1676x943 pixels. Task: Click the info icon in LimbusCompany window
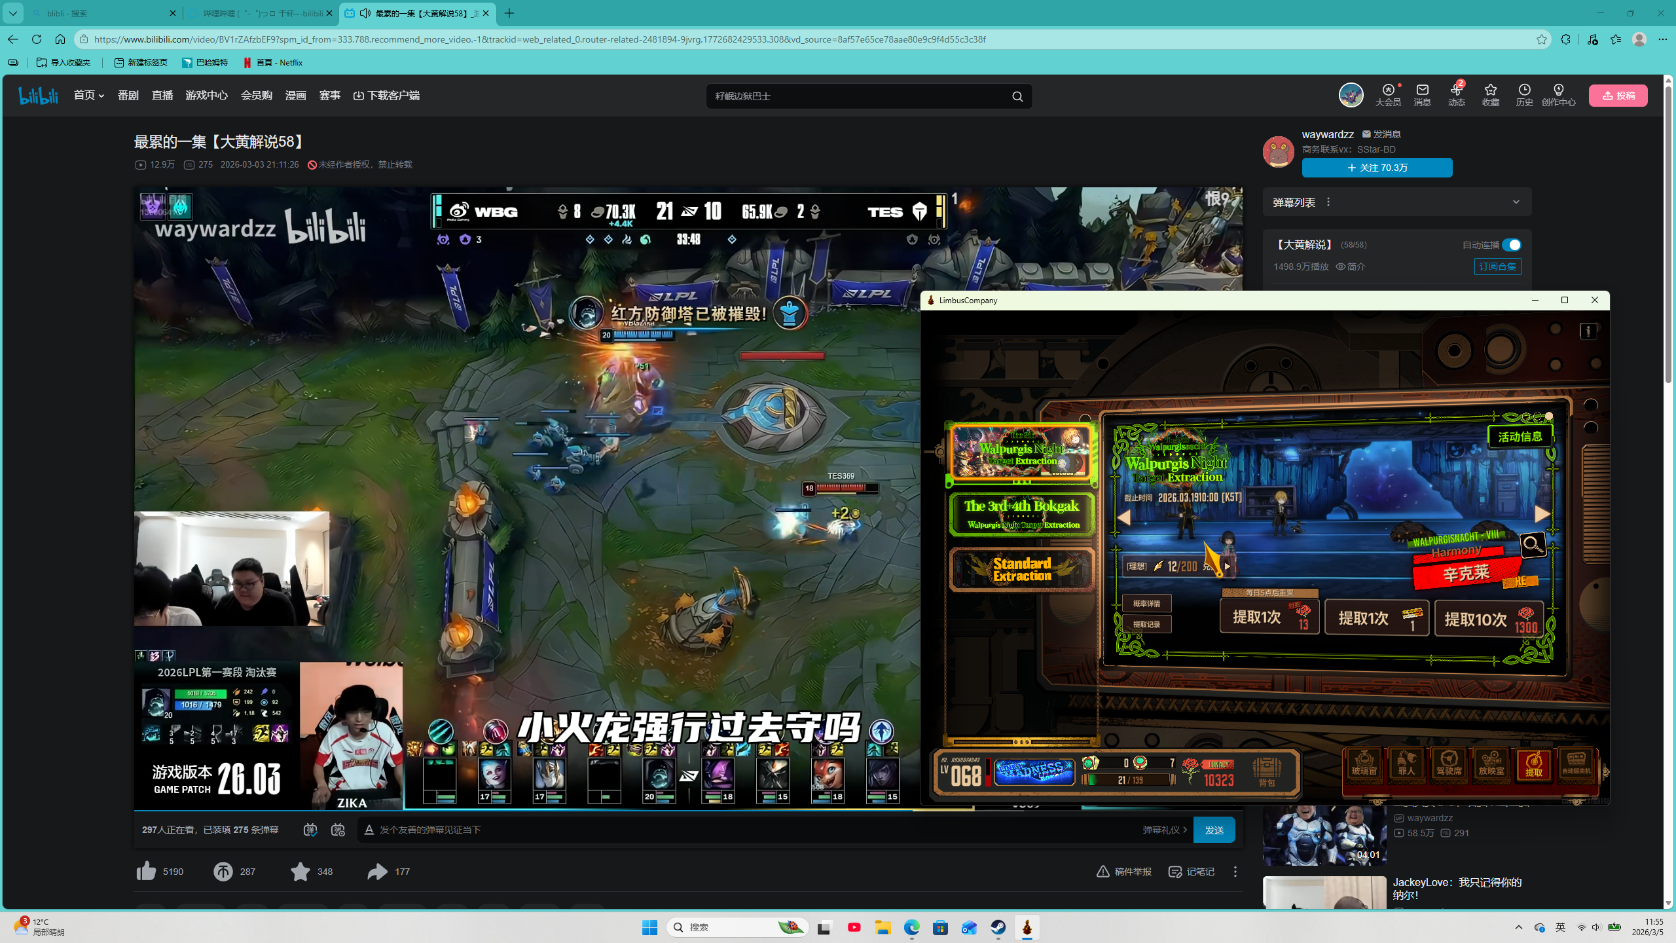click(1588, 331)
